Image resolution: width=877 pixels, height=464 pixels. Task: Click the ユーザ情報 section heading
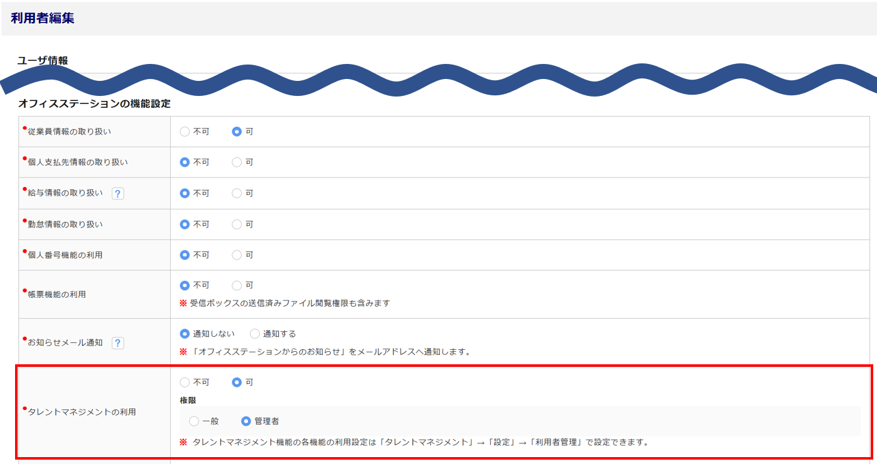(43, 60)
